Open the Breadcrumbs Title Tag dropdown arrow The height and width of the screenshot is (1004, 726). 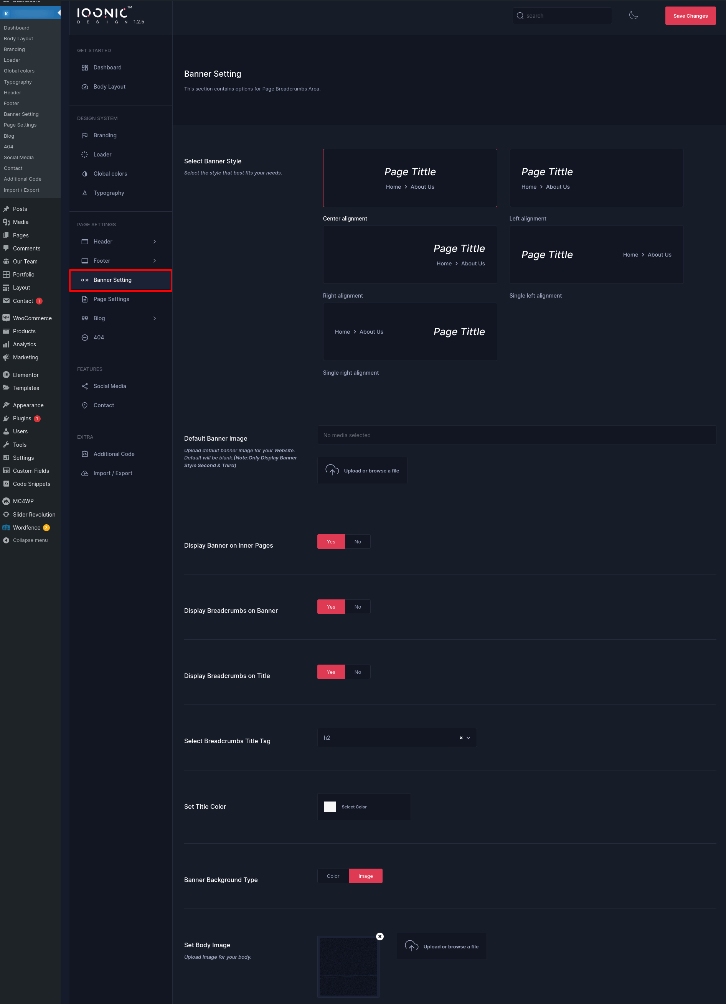coord(469,738)
